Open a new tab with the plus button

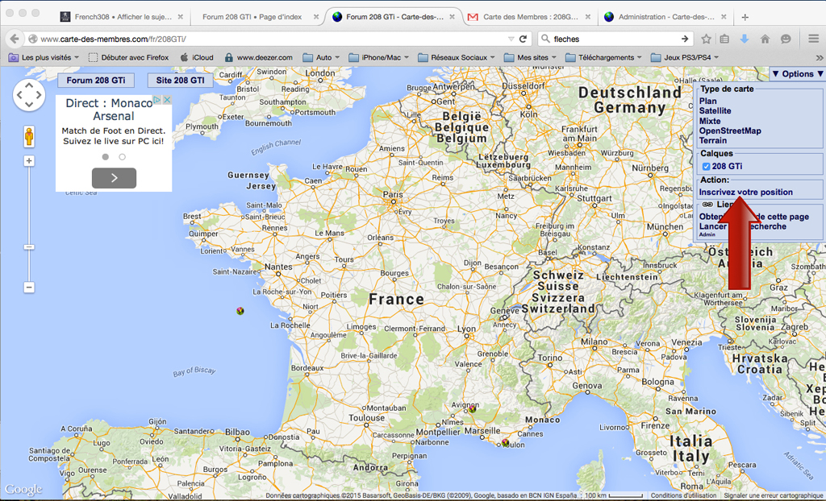(x=745, y=18)
